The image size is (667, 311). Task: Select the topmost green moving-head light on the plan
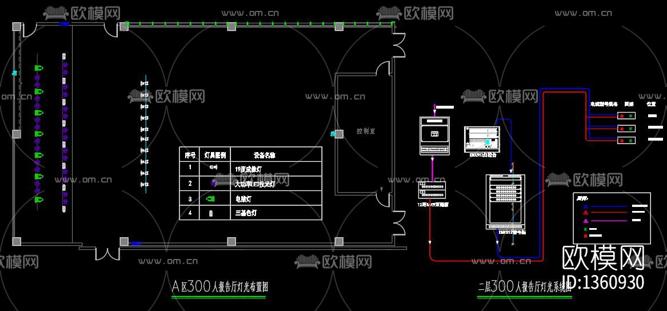(x=39, y=67)
